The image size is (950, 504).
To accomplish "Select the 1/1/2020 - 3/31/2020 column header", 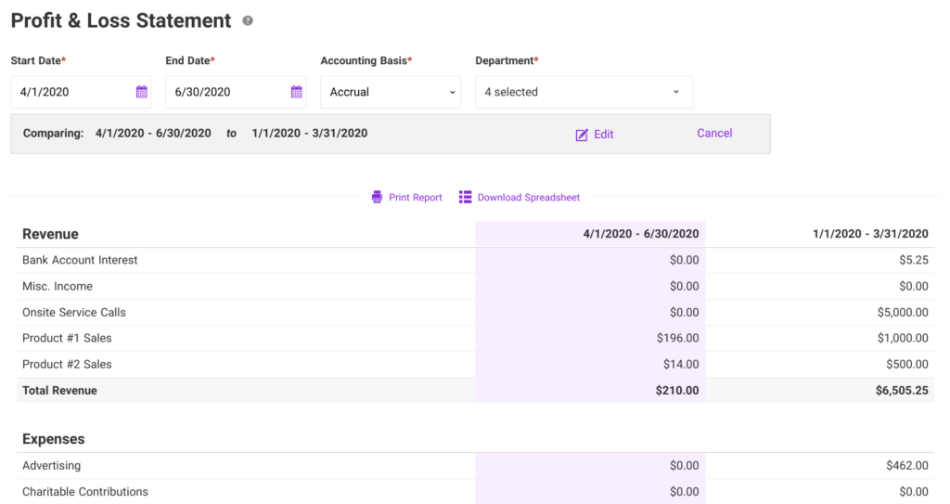I will tap(868, 234).
